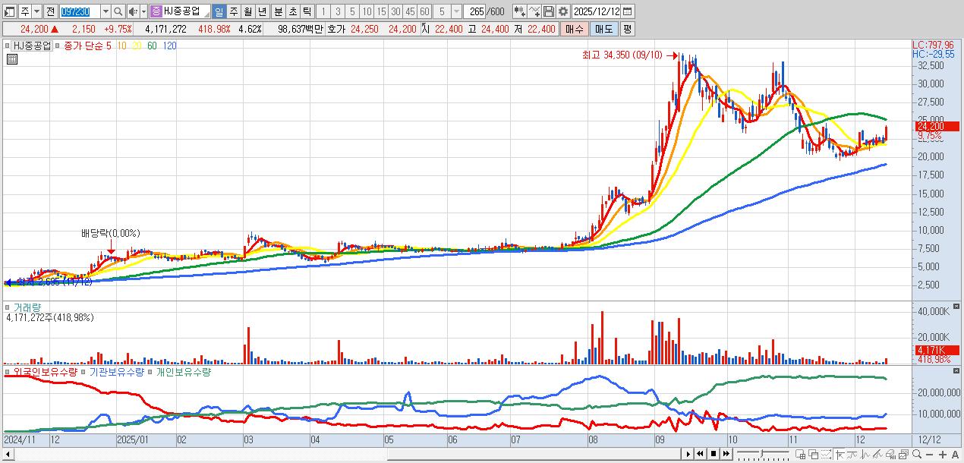Open the stock search magnifier icon

pyautogui.click(x=118, y=11)
